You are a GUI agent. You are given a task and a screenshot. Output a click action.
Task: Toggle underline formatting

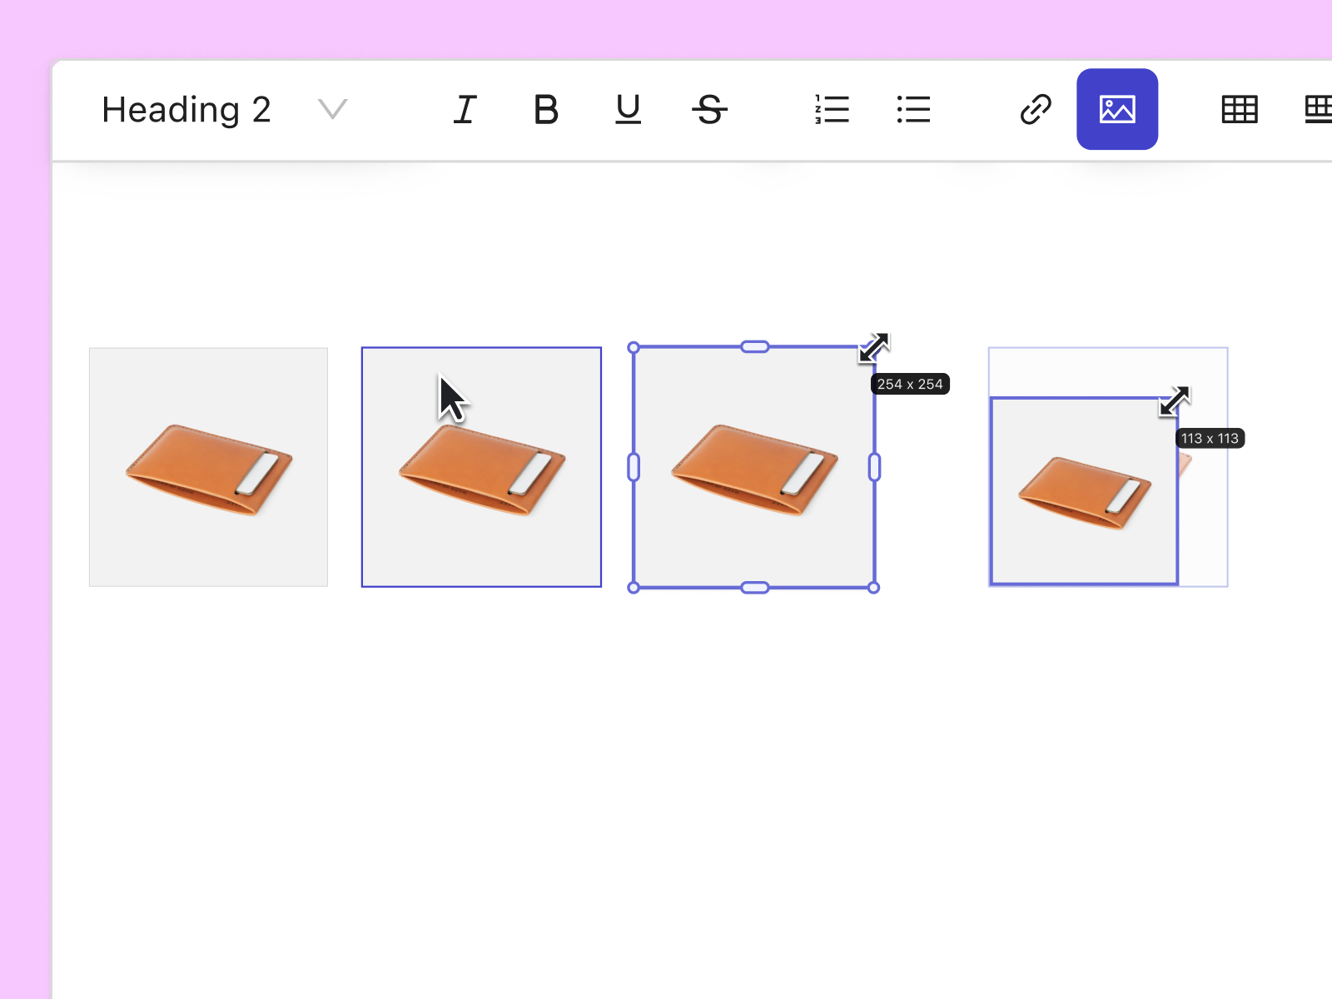tap(628, 109)
